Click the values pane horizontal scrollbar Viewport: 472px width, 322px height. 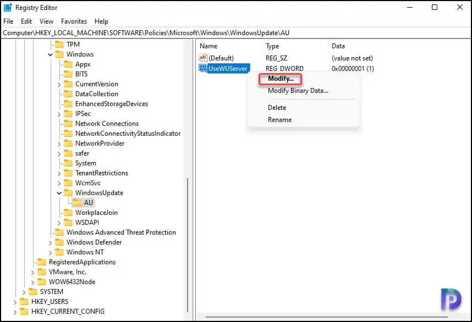327,317
